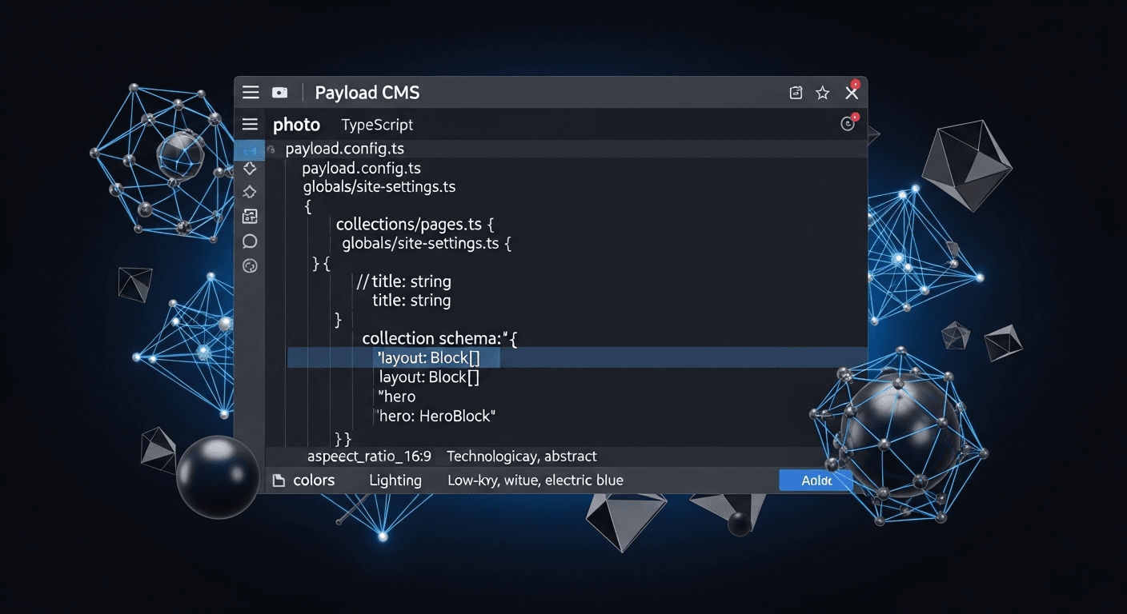The image size is (1127, 614).
Task: Click the camera icon in the title bar
Action: coord(279,93)
